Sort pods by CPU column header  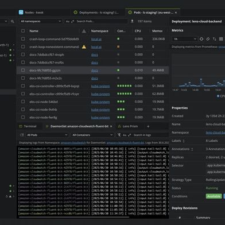[138, 31]
